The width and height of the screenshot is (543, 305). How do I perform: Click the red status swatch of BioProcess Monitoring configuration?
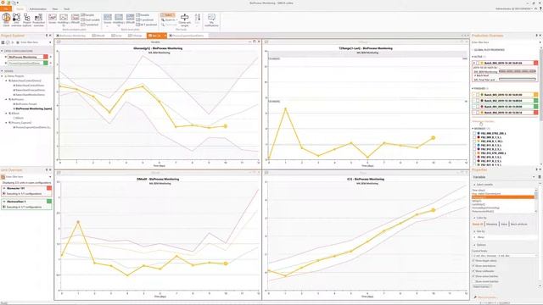click(x=45, y=57)
